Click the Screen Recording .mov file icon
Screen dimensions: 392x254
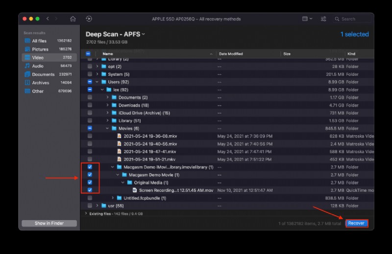tap(135, 190)
